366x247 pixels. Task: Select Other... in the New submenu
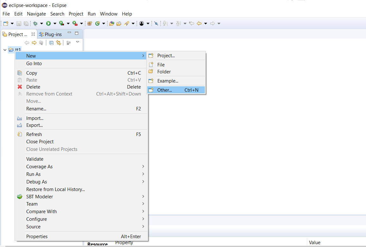(176, 90)
